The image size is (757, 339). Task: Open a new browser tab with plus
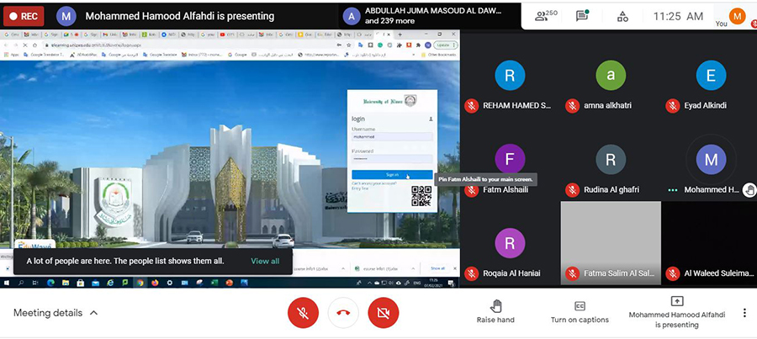coord(400,34)
